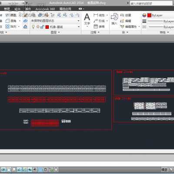
Task: Open the block Edit (编辑) tool
Action: (x=126, y=21)
